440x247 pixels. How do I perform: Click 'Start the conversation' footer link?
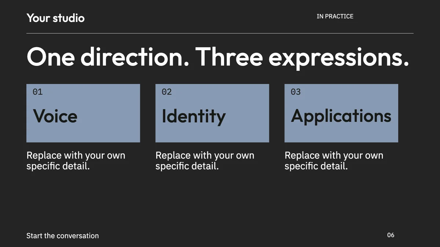point(63,236)
